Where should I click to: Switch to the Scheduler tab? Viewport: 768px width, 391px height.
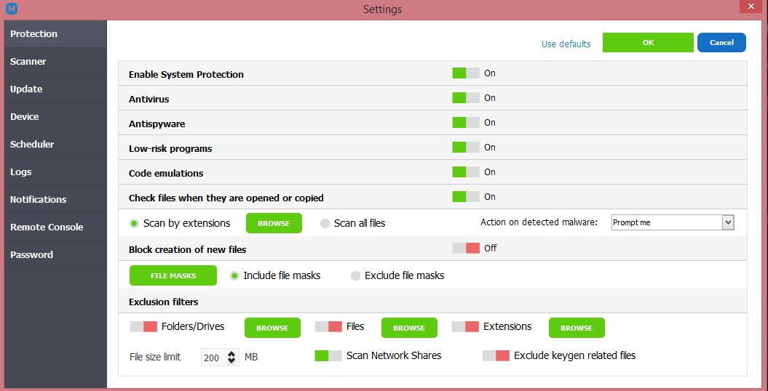(x=32, y=145)
